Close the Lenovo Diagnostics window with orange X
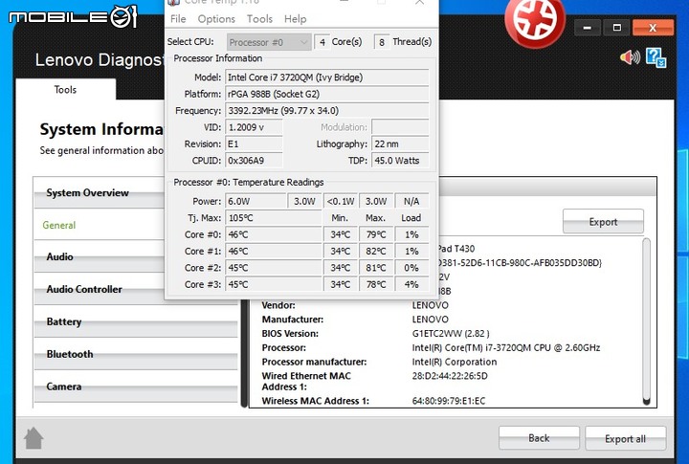This screenshot has width=689, height=464. [x=653, y=28]
